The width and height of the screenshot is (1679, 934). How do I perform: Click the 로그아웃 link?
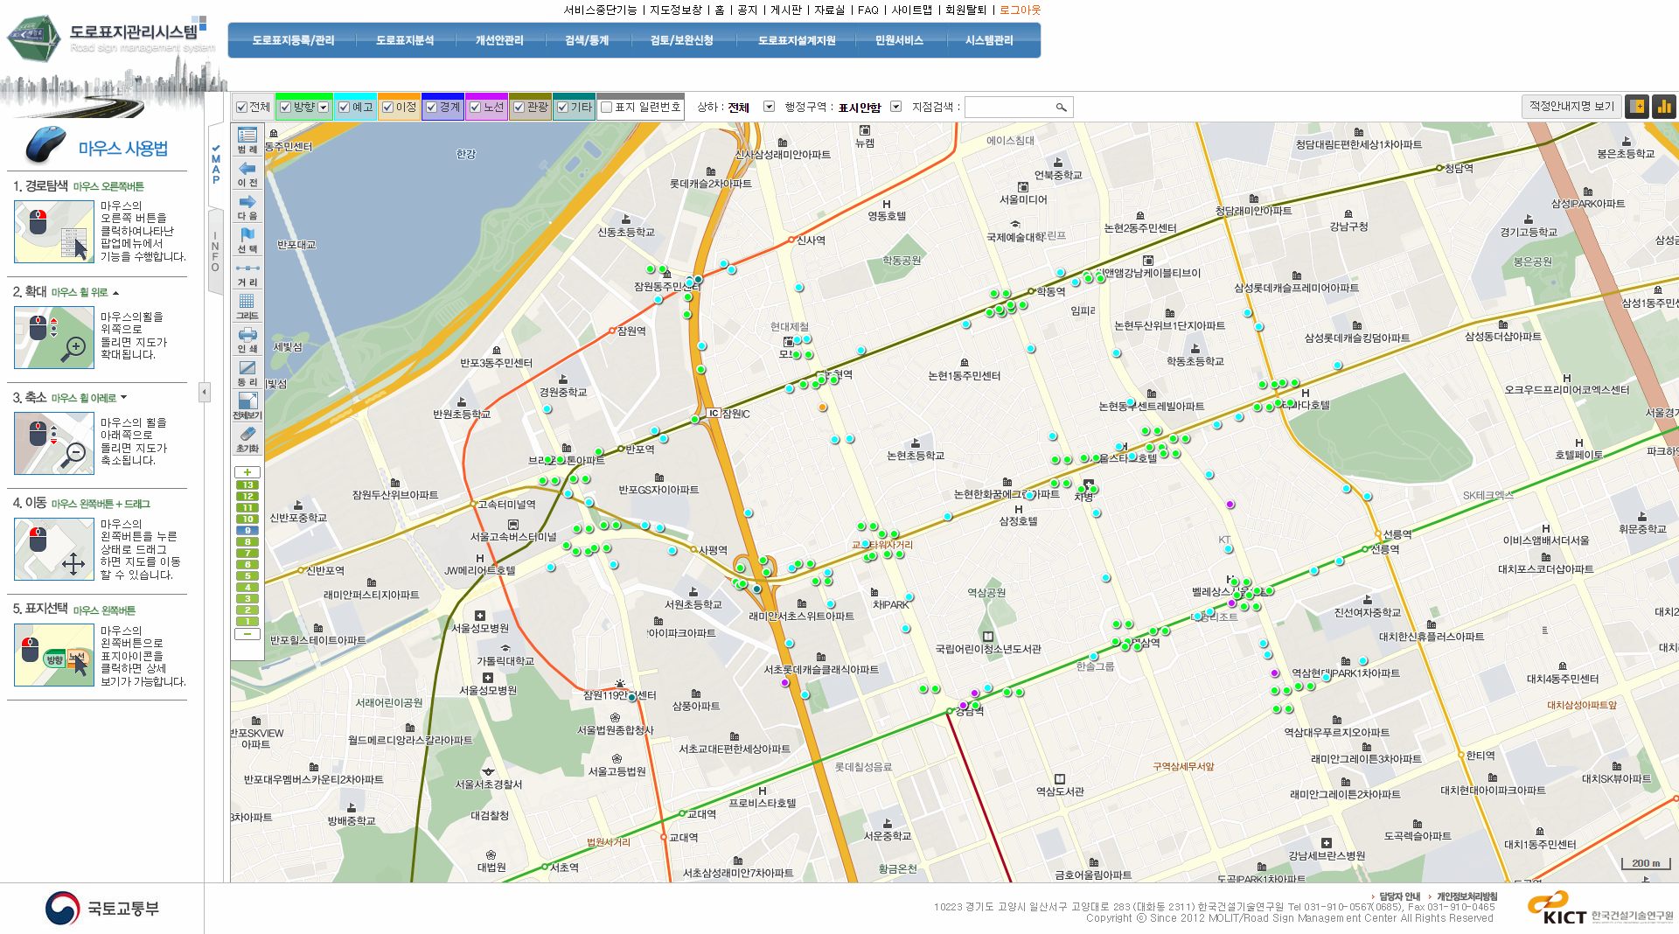[x=1020, y=10]
